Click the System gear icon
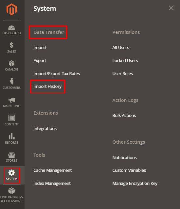The width and height of the screenshot is (180, 209). (11, 173)
